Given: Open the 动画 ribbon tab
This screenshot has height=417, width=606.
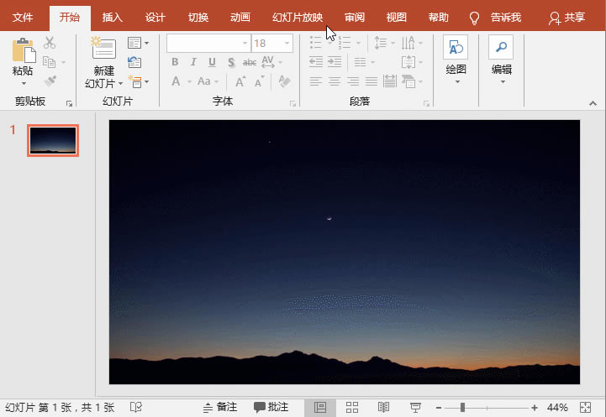Looking at the screenshot, I should [x=240, y=17].
